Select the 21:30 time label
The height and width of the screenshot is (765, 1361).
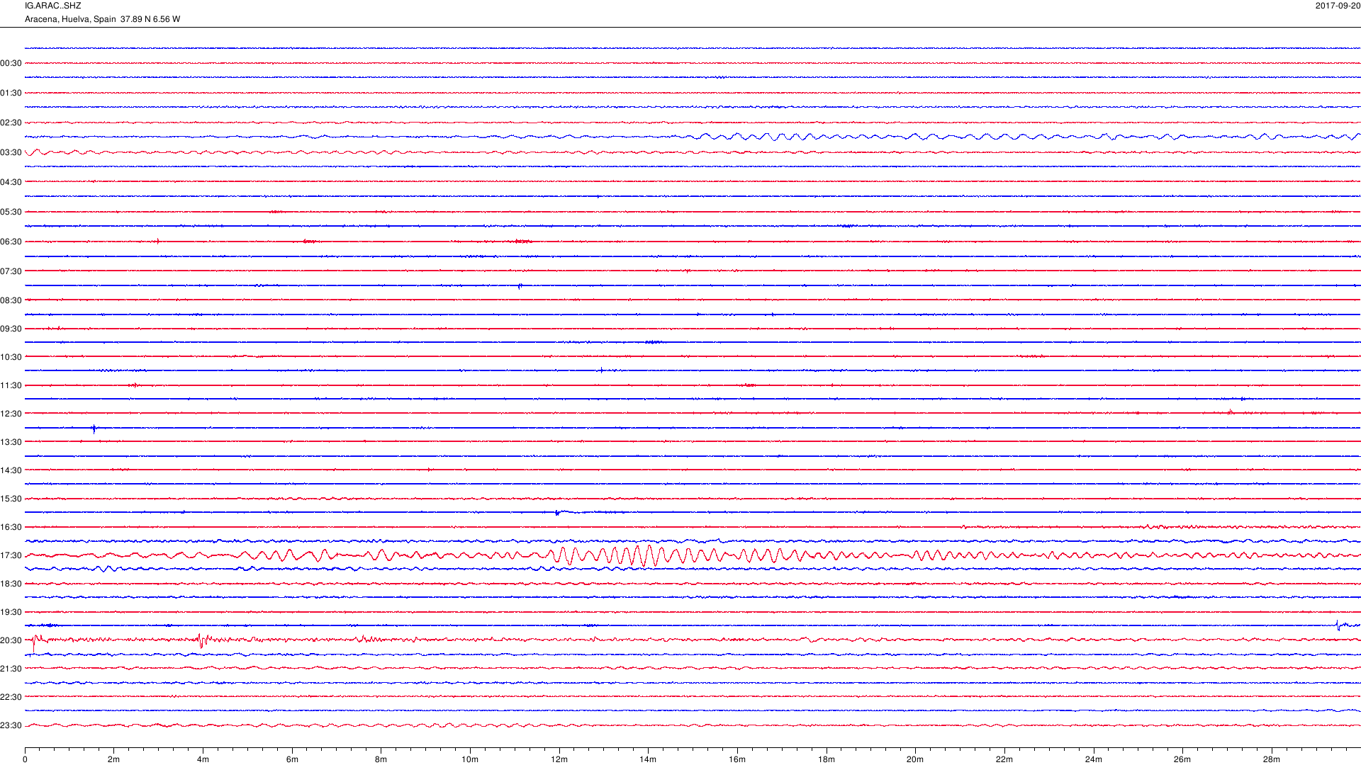click(x=11, y=669)
